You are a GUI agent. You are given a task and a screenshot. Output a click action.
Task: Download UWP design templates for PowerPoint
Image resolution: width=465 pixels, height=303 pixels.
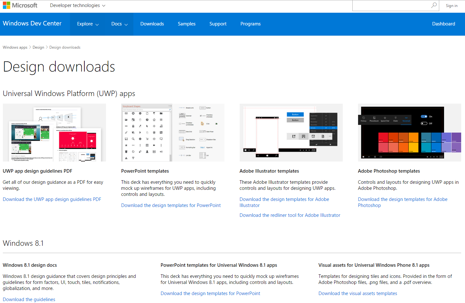[171, 205]
